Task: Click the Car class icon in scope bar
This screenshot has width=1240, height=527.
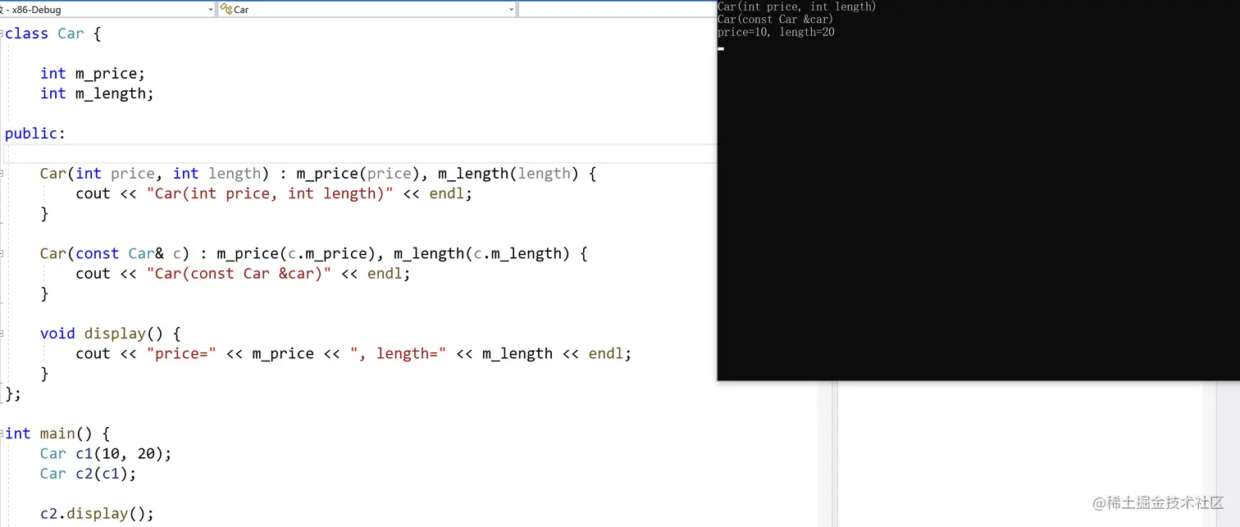Action: (226, 10)
